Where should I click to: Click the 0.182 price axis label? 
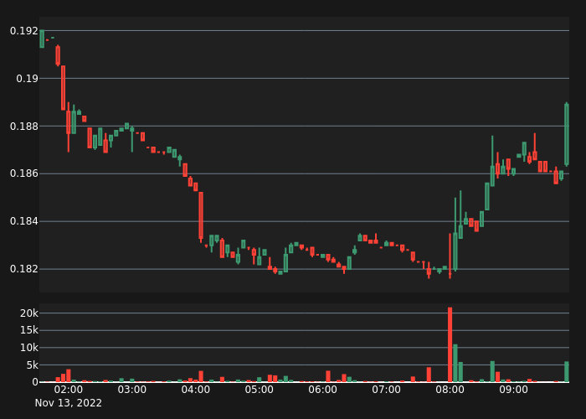24,269
